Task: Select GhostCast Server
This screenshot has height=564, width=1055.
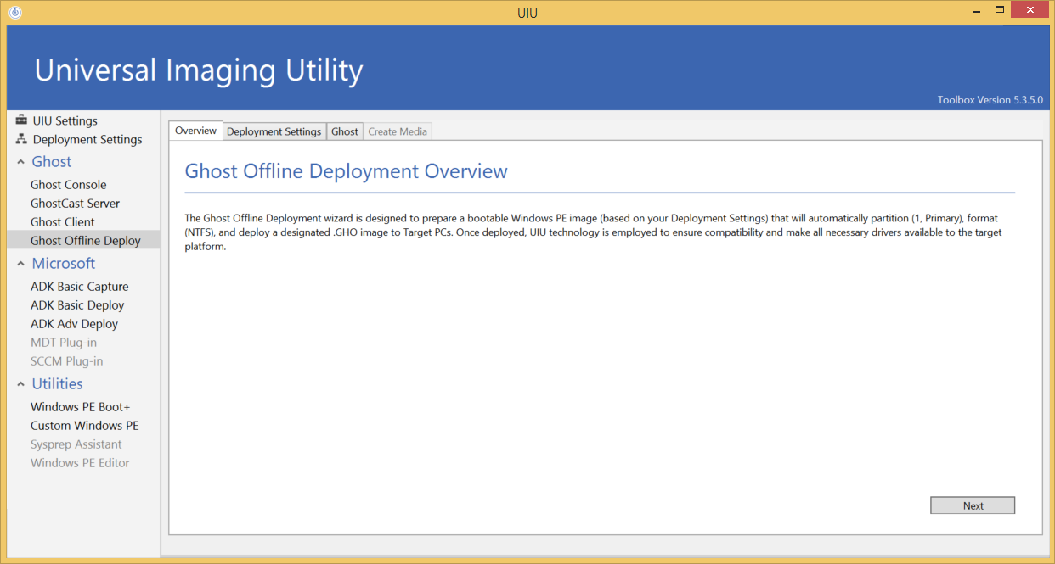Action: click(x=76, y=204)
